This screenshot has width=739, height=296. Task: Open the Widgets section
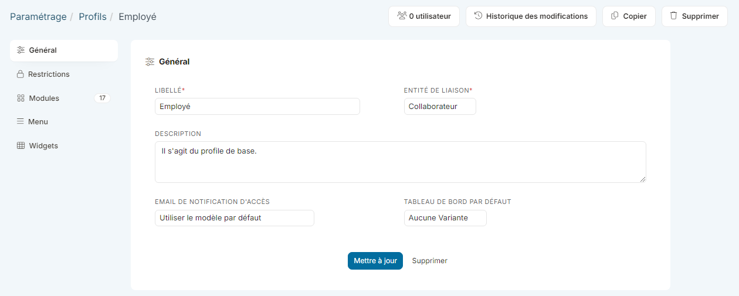click(x=64, y=145)
